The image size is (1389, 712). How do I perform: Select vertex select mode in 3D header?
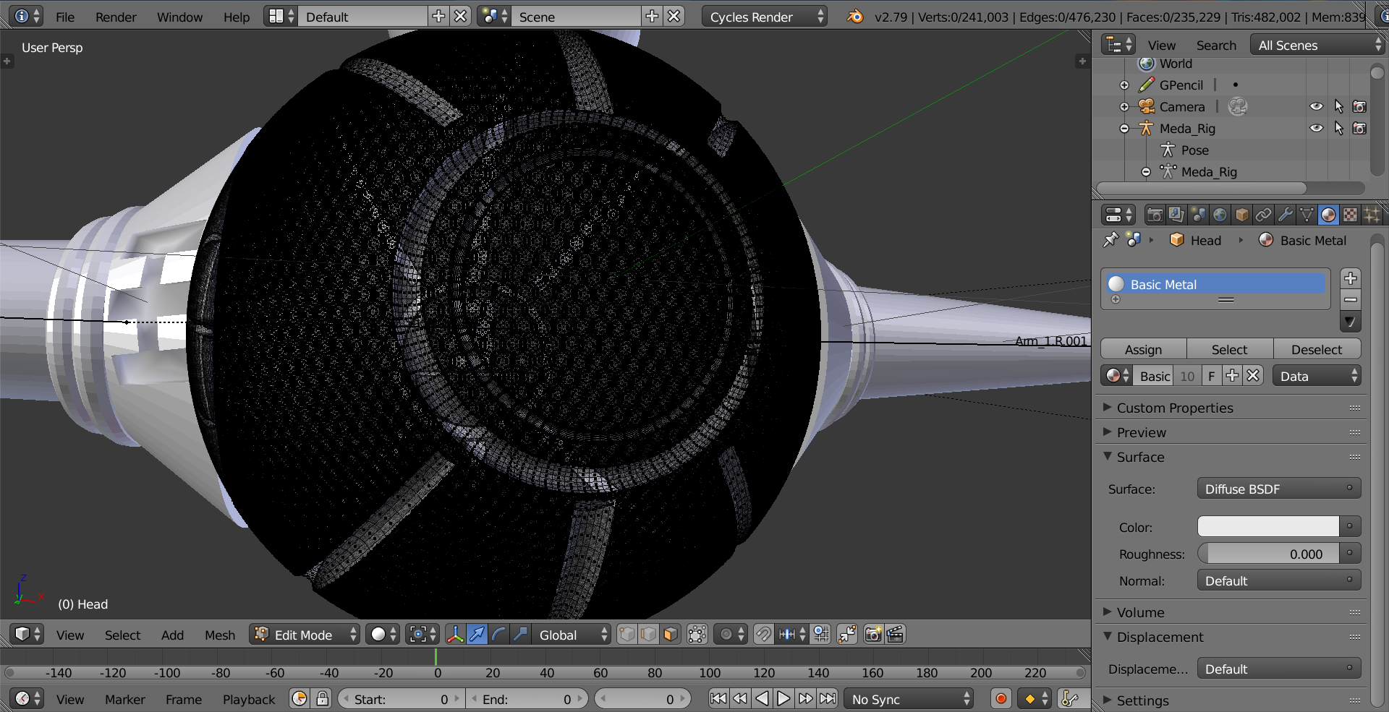pyautogui.click(x=627, y=635)
